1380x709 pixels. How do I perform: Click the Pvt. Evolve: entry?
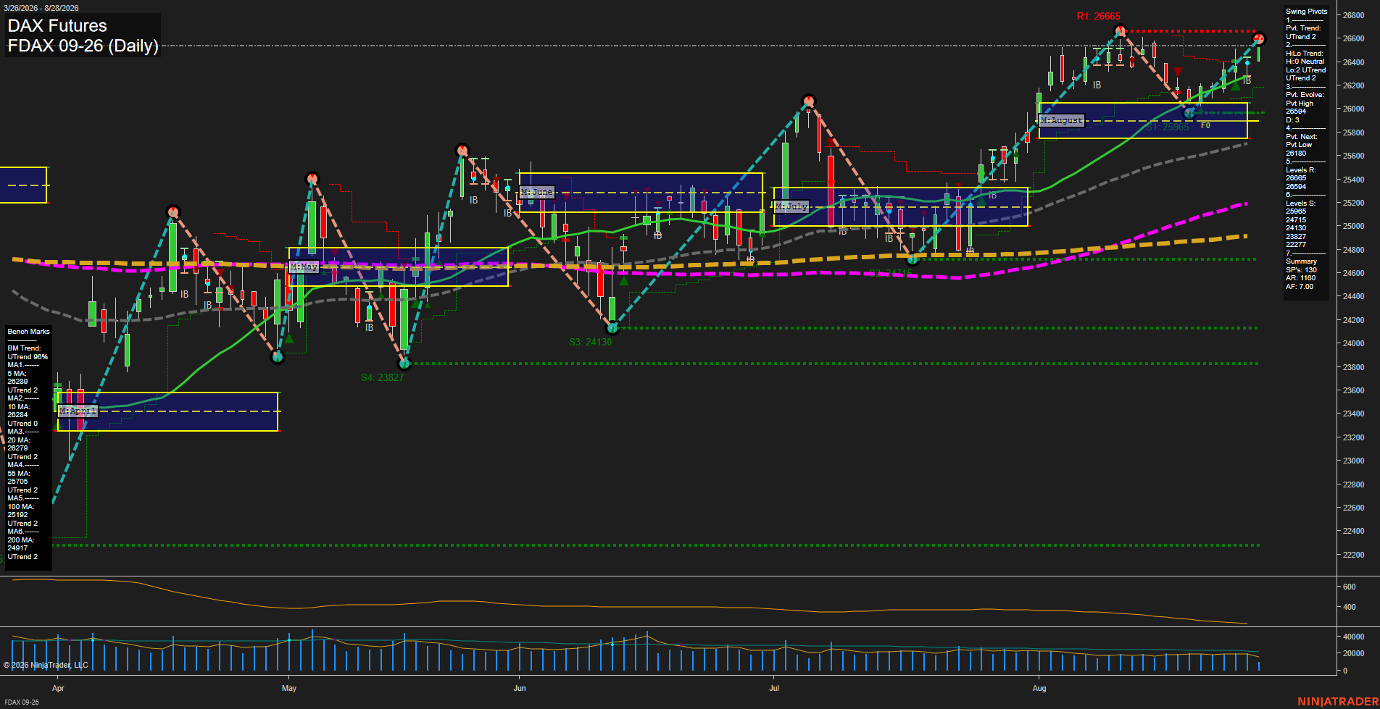coord(1305,95)
